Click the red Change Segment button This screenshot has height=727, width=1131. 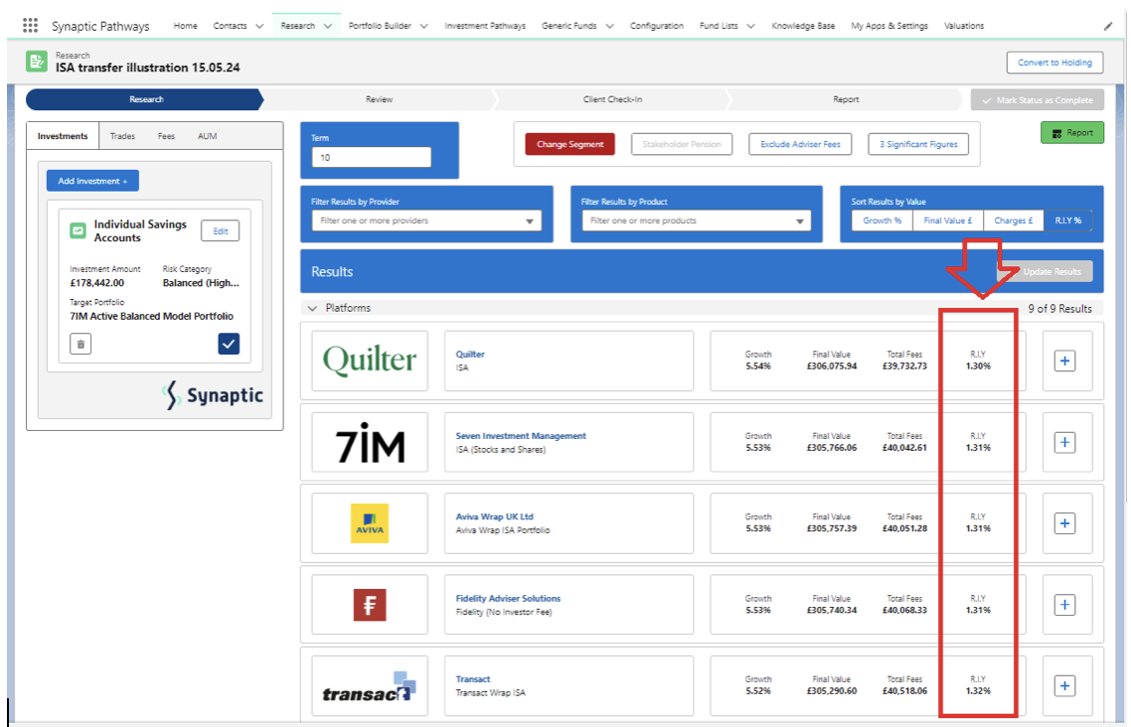pyautogui.click(x=569, y=144)
